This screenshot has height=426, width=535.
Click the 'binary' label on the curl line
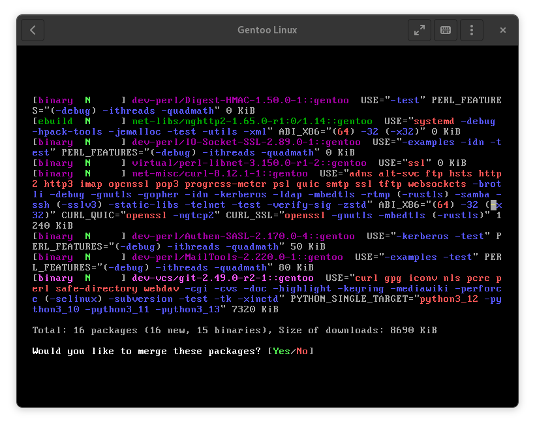click(x=55, y=174)
